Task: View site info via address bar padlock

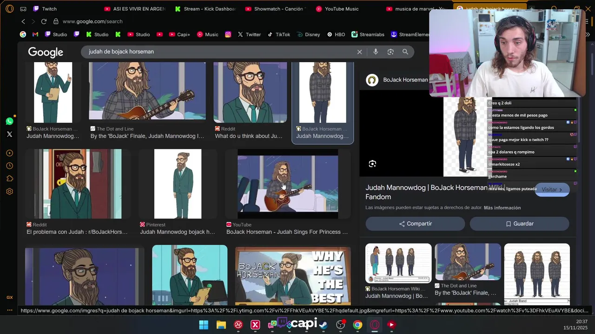Action: 56,21
